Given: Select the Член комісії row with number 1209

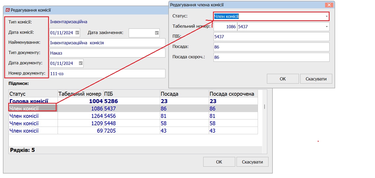Looking at the screenshot, I should pyautogui.click(x=133, y=123).
